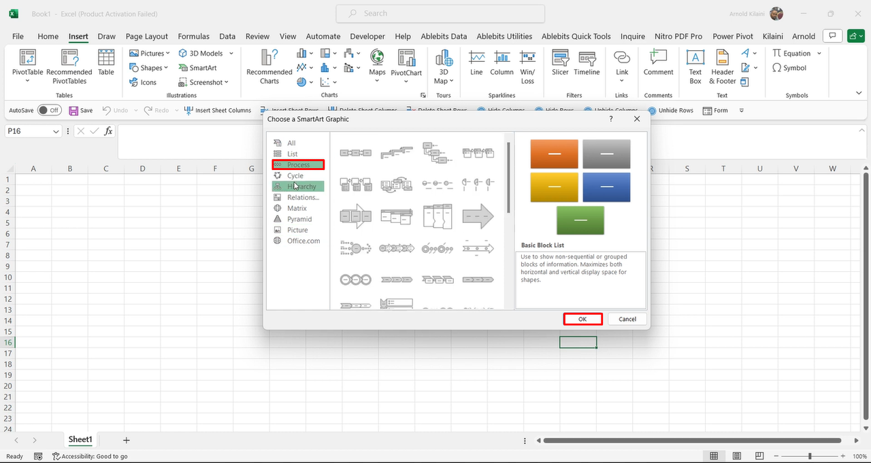Open the Name Box dropdown
Viewport: 871px width, 463px height.
coord(56,131)
